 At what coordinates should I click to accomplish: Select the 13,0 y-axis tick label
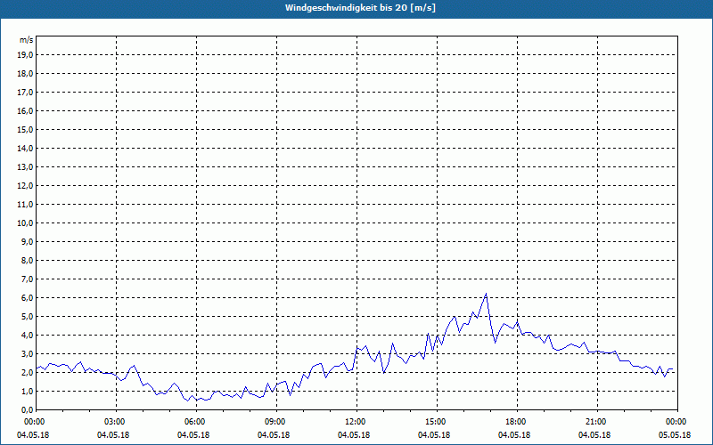(x=25, y=167)
